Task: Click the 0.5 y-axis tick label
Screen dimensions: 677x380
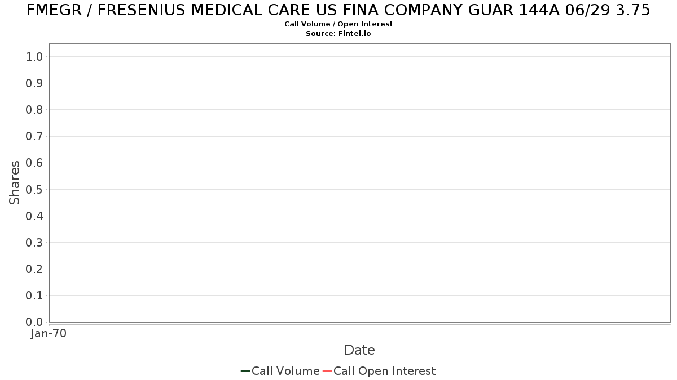Action: click(x=34, y=190)
